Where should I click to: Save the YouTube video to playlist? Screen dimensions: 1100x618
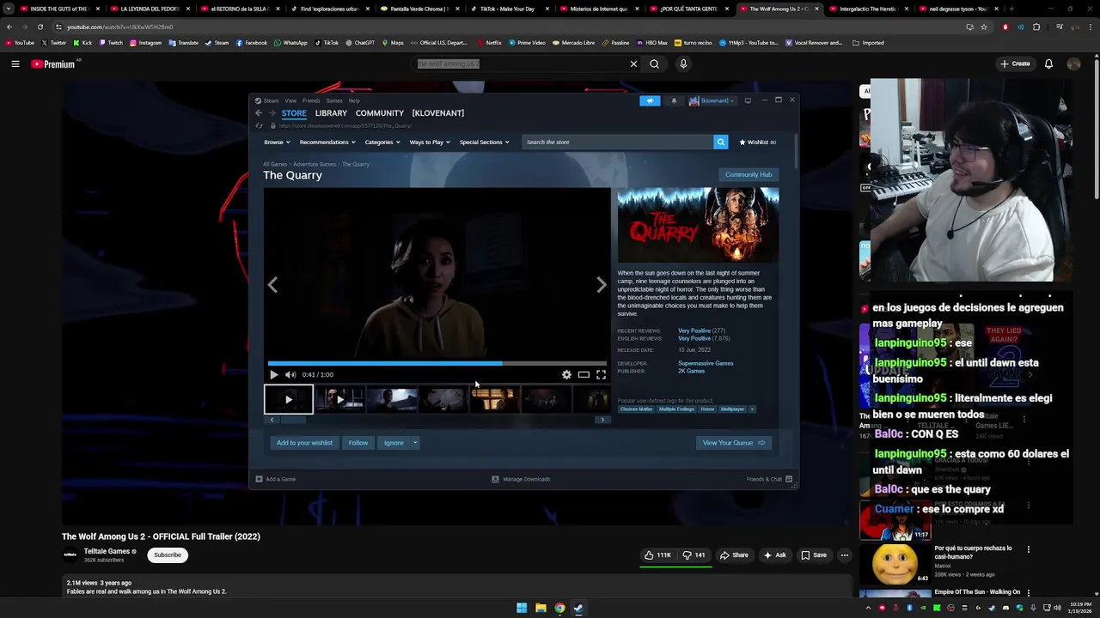(x=814, y=555)
